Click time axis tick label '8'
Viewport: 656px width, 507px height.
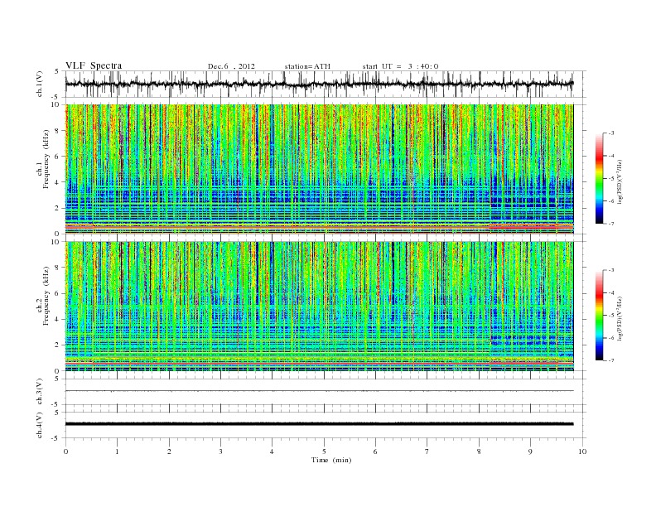point(479,451)
